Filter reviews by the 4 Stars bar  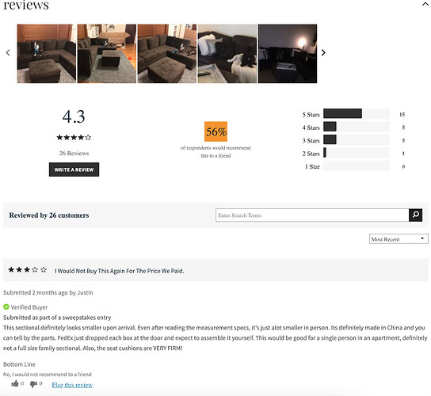(x=357, y=127)
